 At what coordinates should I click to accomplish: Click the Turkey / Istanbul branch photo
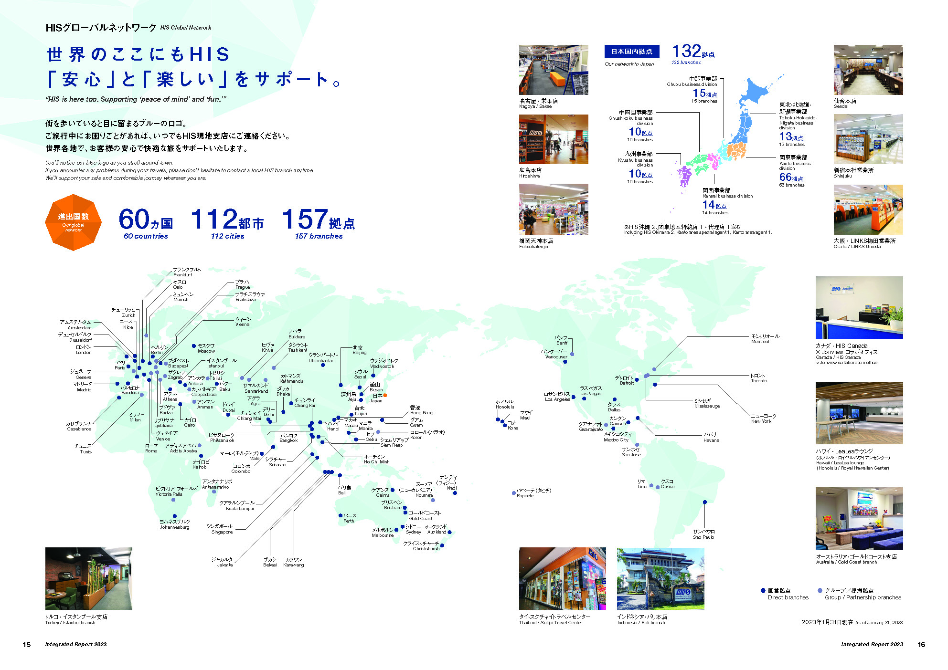[89, 578]
